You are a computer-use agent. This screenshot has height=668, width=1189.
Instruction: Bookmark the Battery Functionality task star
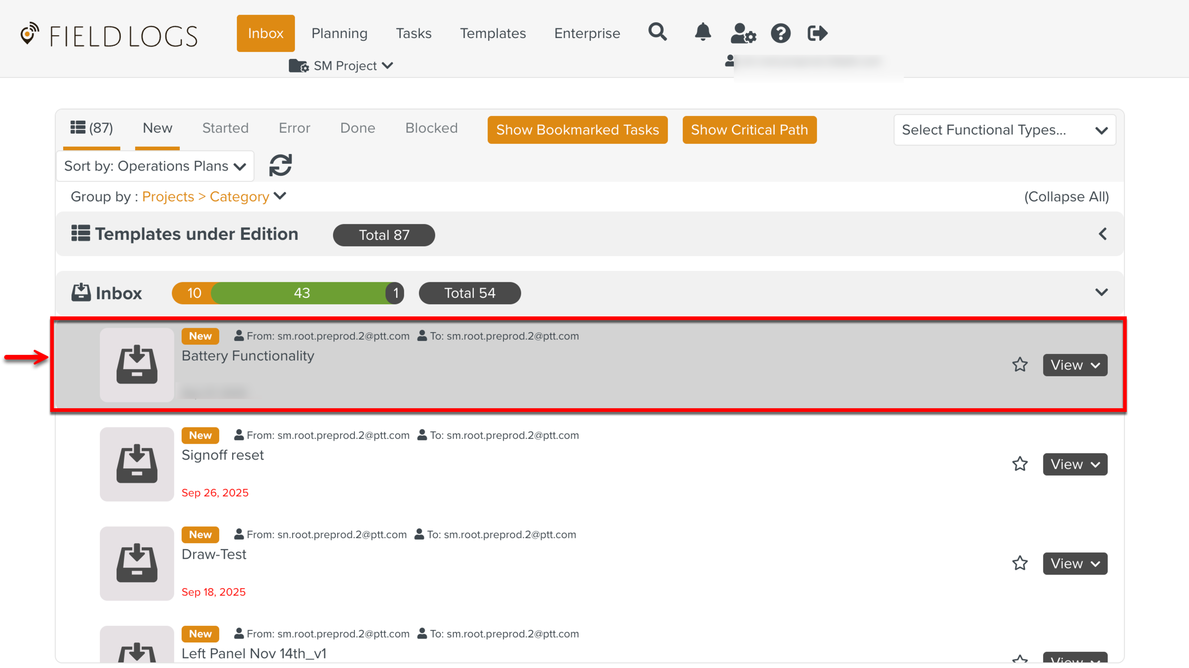1020,365
